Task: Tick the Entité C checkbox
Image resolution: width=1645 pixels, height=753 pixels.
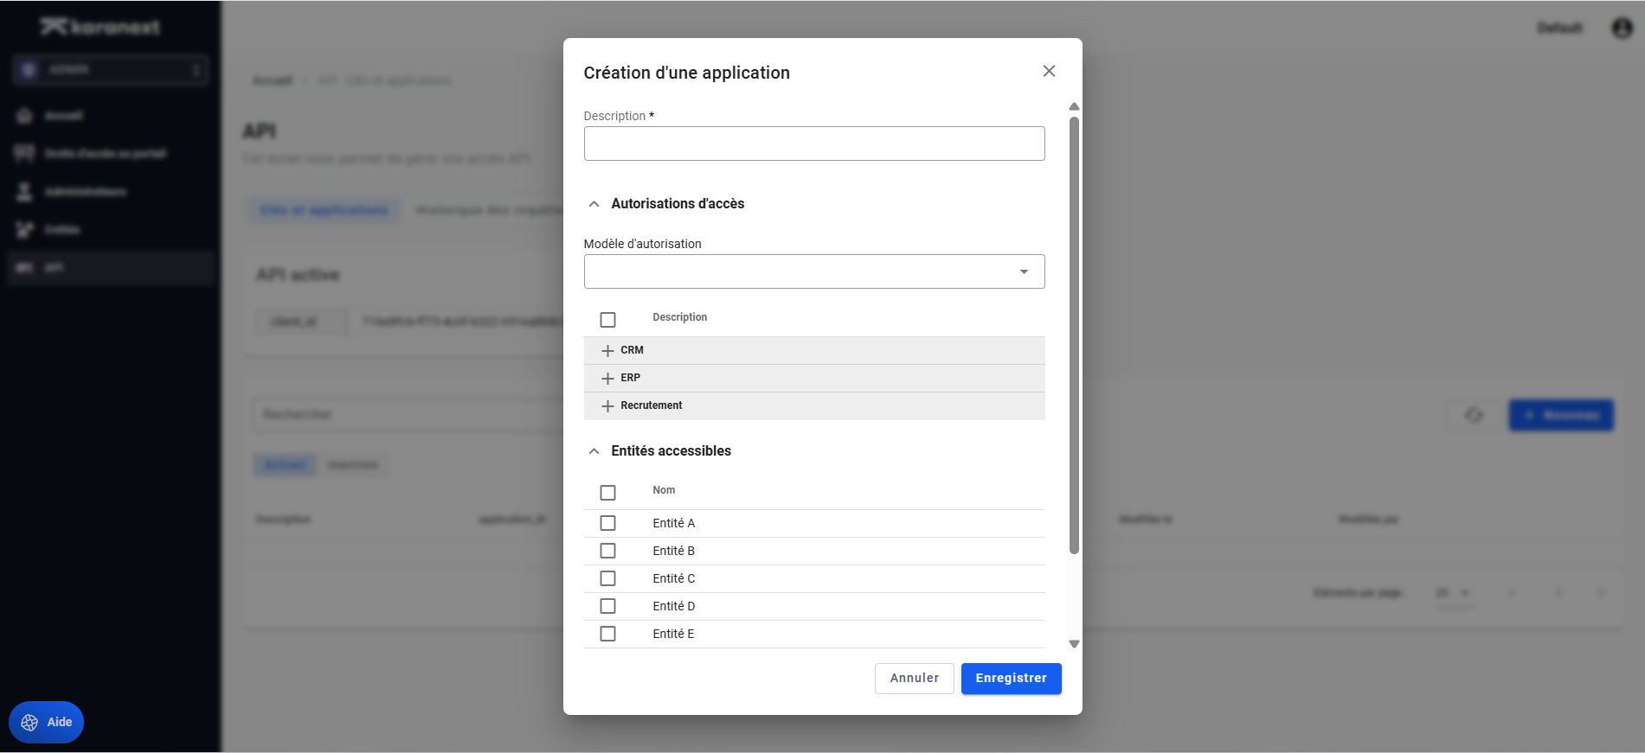Action: [607, 578]
